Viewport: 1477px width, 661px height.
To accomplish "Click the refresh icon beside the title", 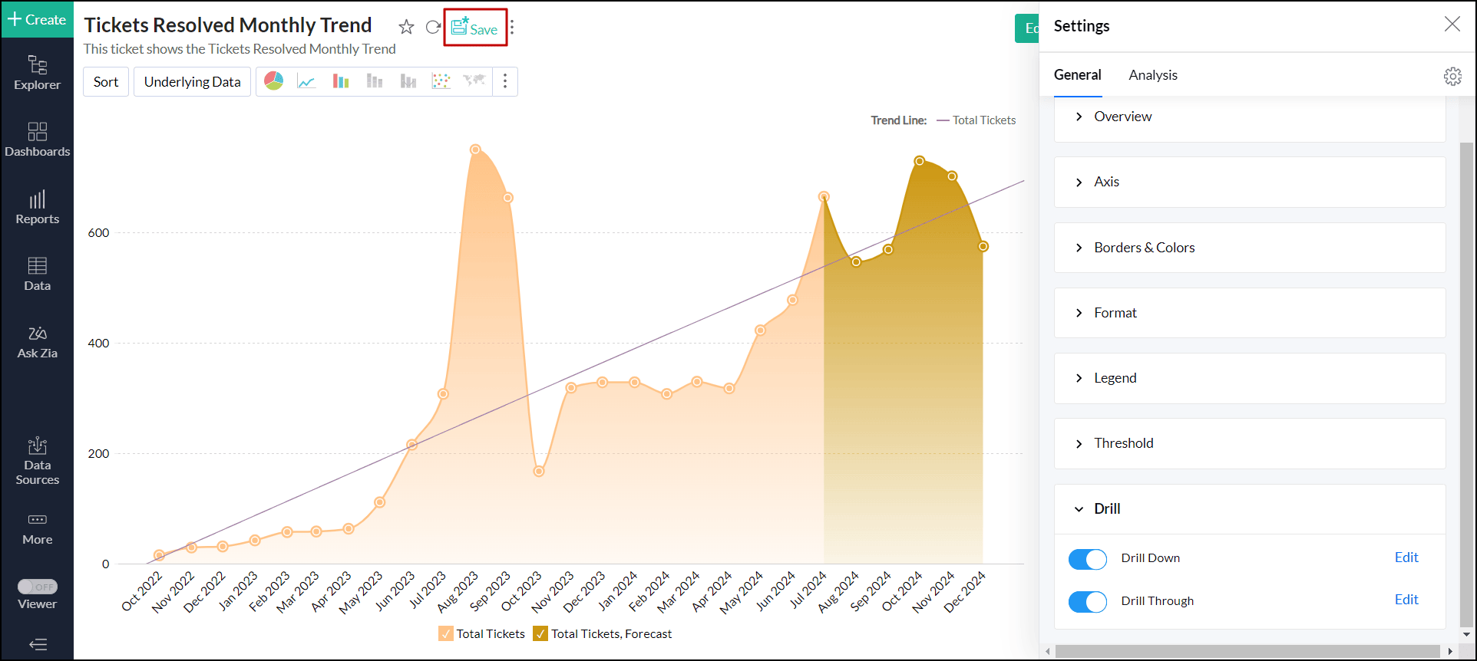I will (433, 28).
